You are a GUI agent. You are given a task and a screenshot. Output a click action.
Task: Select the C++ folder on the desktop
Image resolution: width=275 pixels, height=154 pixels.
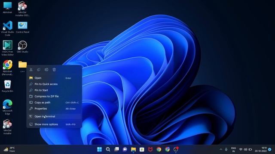22,66
